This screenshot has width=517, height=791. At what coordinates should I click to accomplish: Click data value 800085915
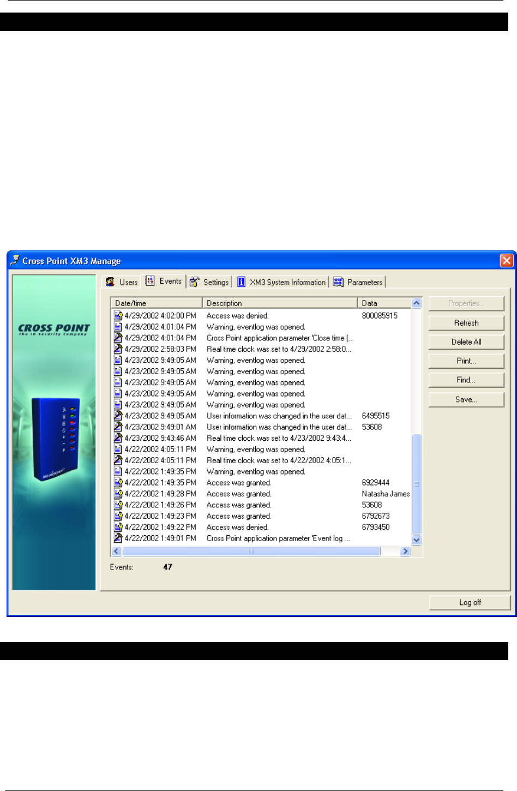(380, 316)
